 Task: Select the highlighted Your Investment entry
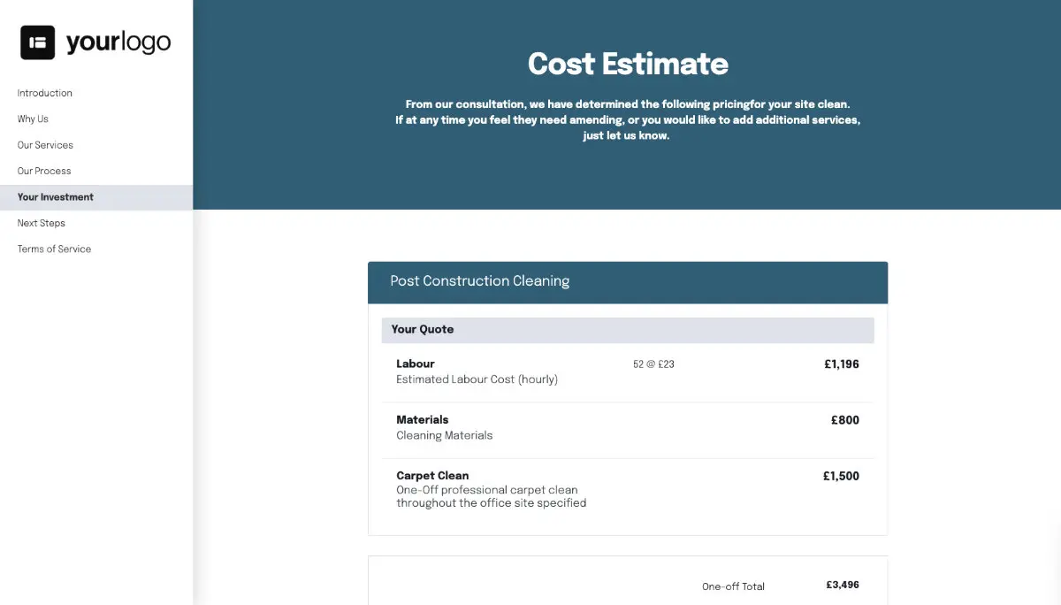click(55, 197)
